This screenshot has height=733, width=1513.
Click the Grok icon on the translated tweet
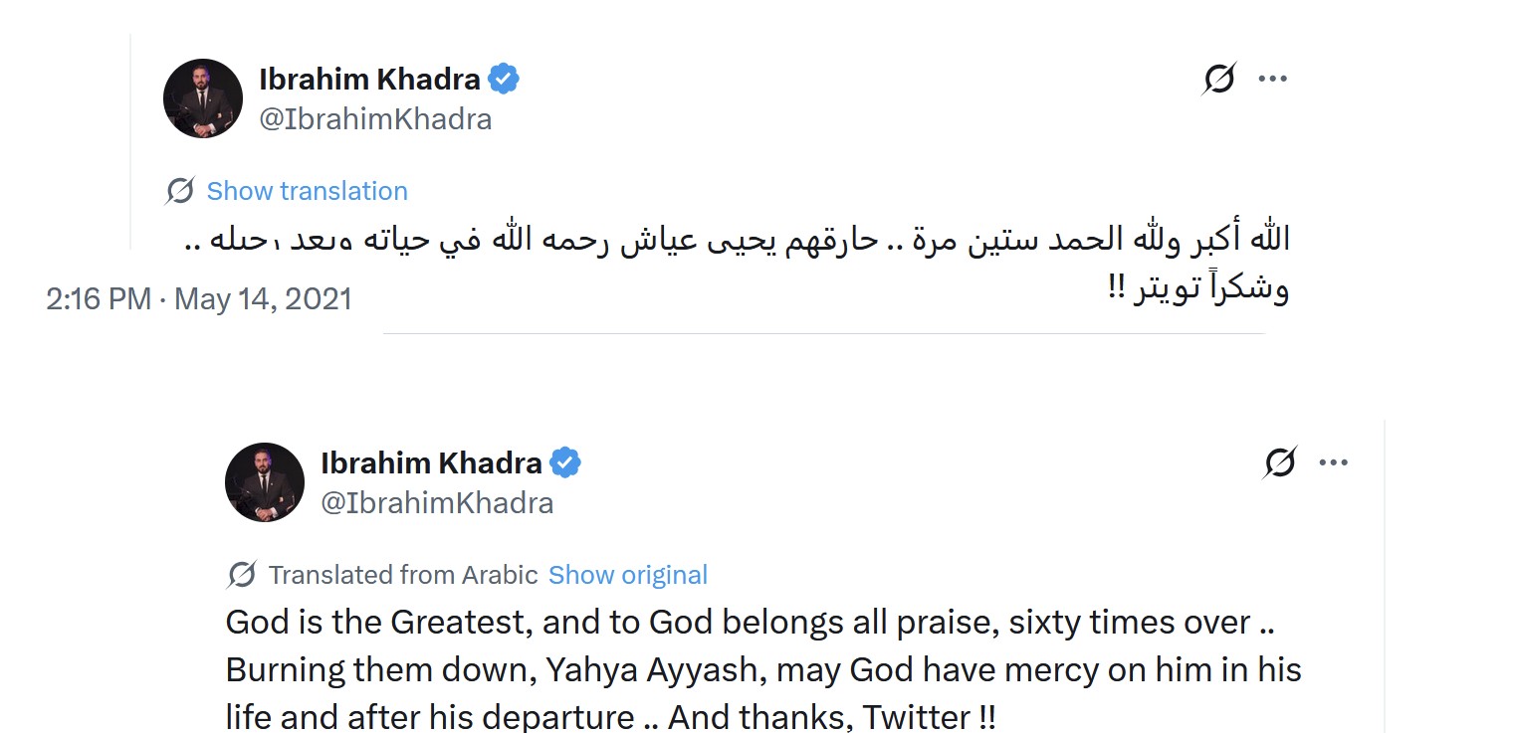[1280, 462]
